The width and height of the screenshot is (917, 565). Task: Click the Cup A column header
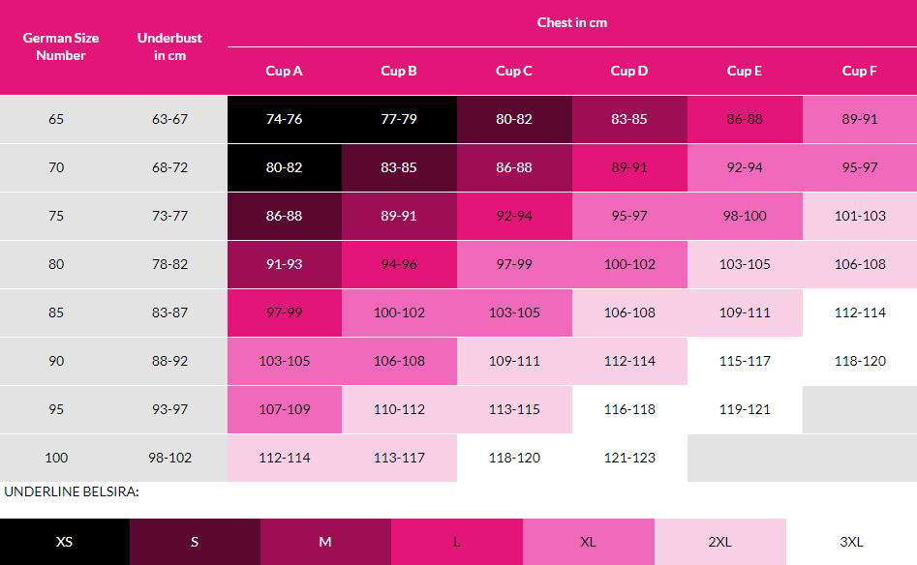[285, 71]
